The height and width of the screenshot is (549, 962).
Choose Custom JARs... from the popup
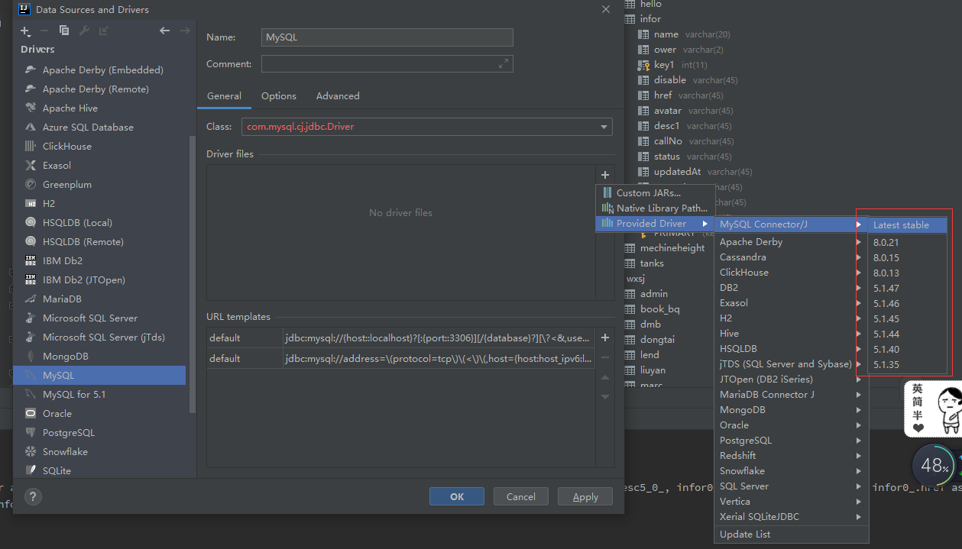[655, 193]
